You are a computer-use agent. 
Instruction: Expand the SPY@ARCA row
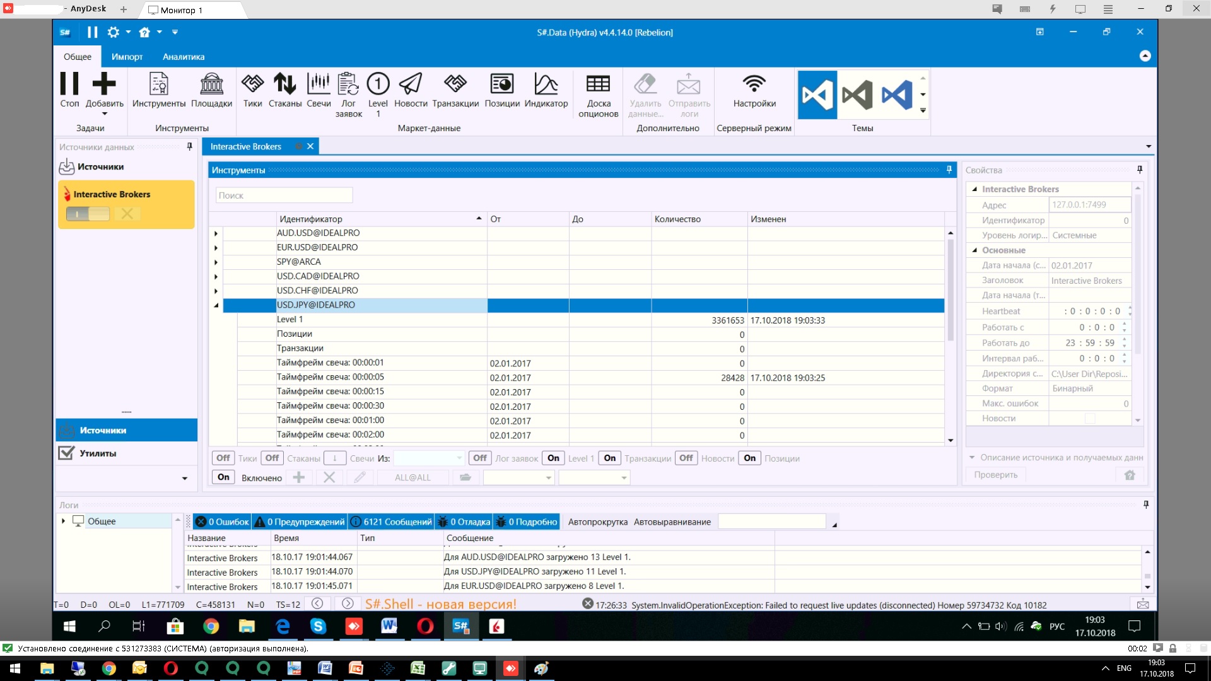216,262
